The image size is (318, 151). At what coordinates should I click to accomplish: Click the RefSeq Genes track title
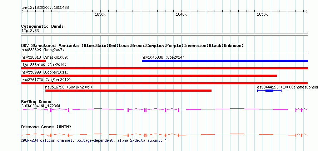coord(36,102)
